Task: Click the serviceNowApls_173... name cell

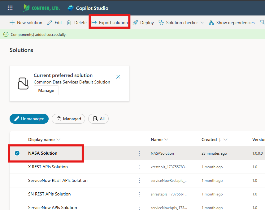Action: tap(169, 208)
